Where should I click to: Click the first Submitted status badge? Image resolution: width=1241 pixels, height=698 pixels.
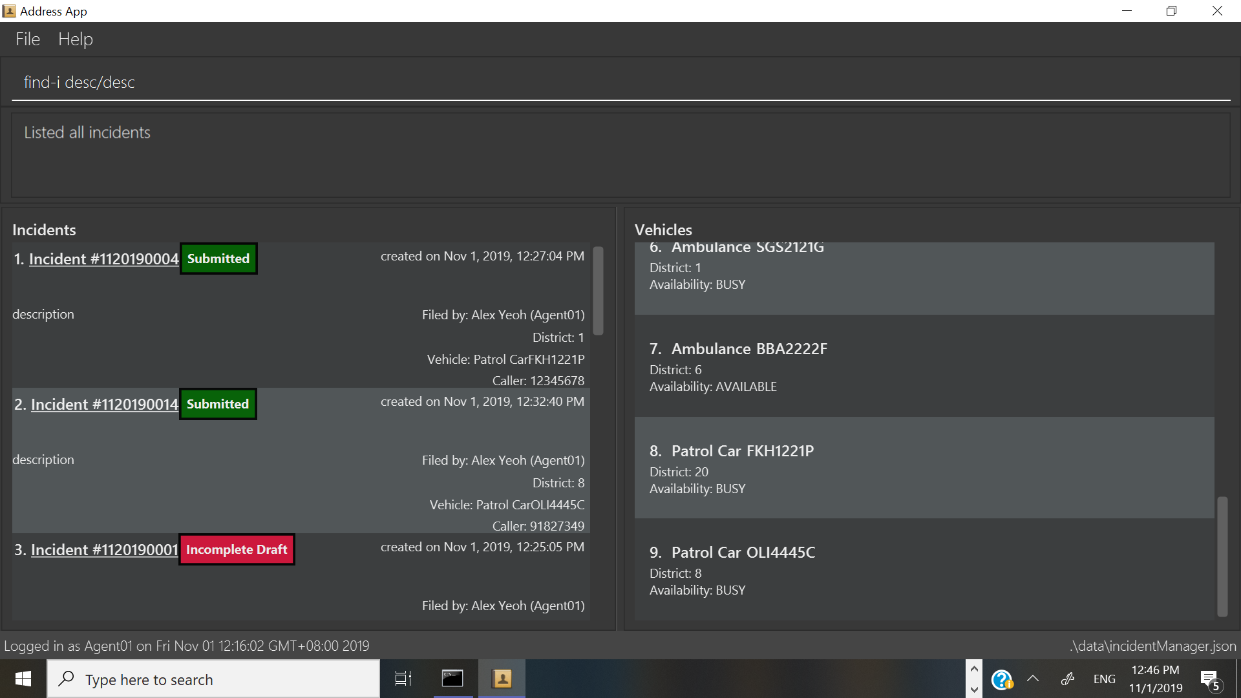(x=218, y=259)
